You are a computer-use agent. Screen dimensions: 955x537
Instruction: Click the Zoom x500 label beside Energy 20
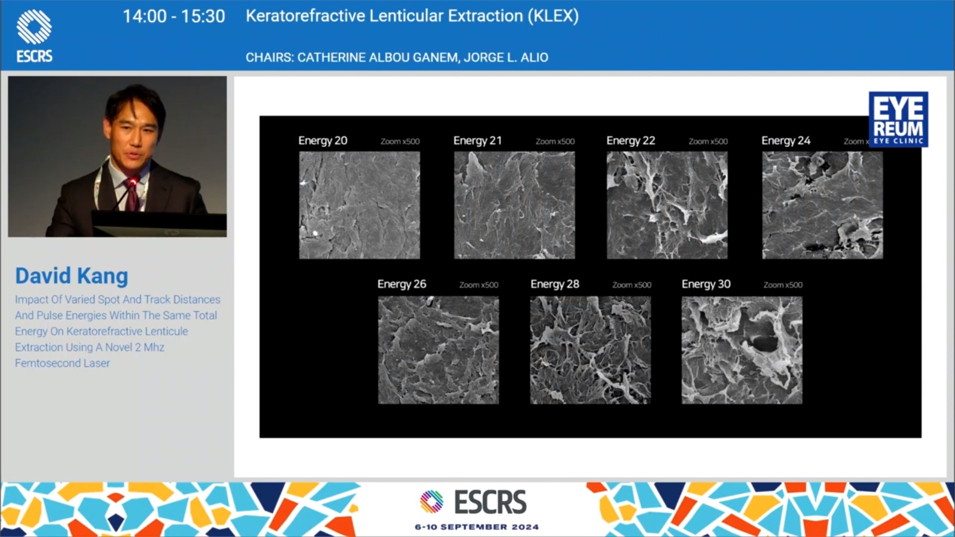pyautogui.click(x=399, y=141)
